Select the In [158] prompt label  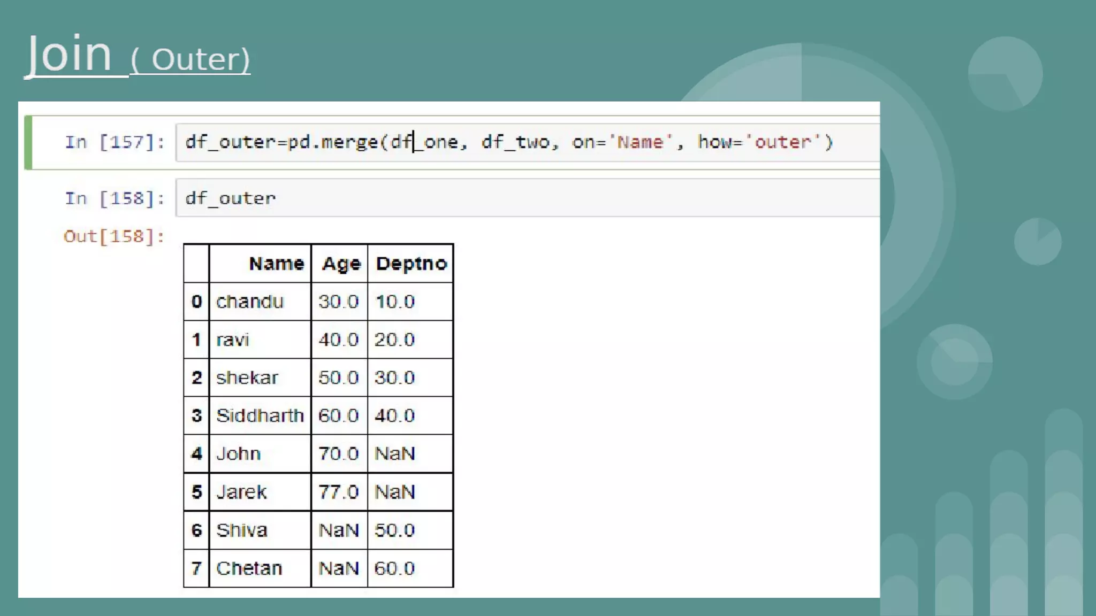pyautogui.click(x=115, y=198)
